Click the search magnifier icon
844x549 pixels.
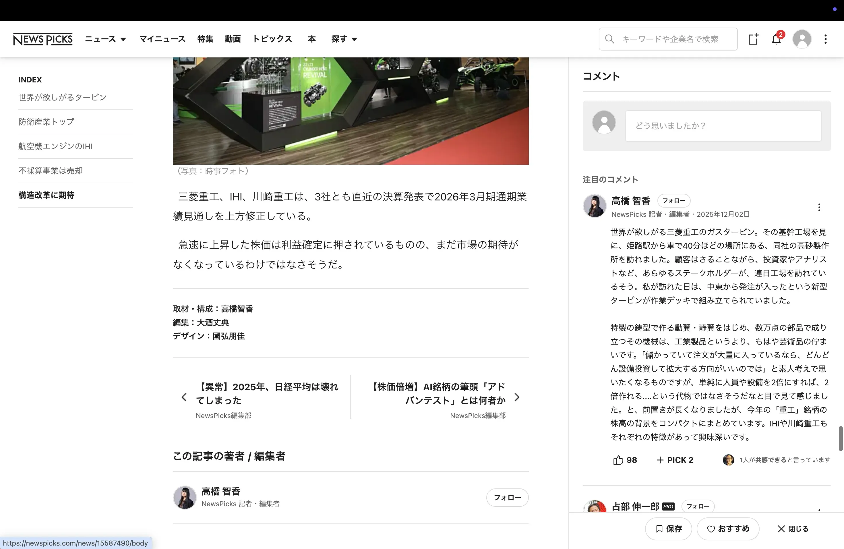point(609,39)
